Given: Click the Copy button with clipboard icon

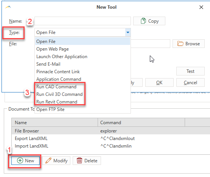Looking at the screenshot, I should click(149, 21).
